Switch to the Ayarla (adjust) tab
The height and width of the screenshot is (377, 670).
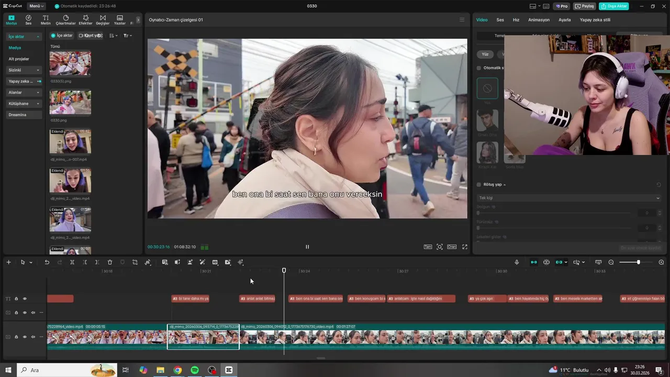(x=565, y=20)
